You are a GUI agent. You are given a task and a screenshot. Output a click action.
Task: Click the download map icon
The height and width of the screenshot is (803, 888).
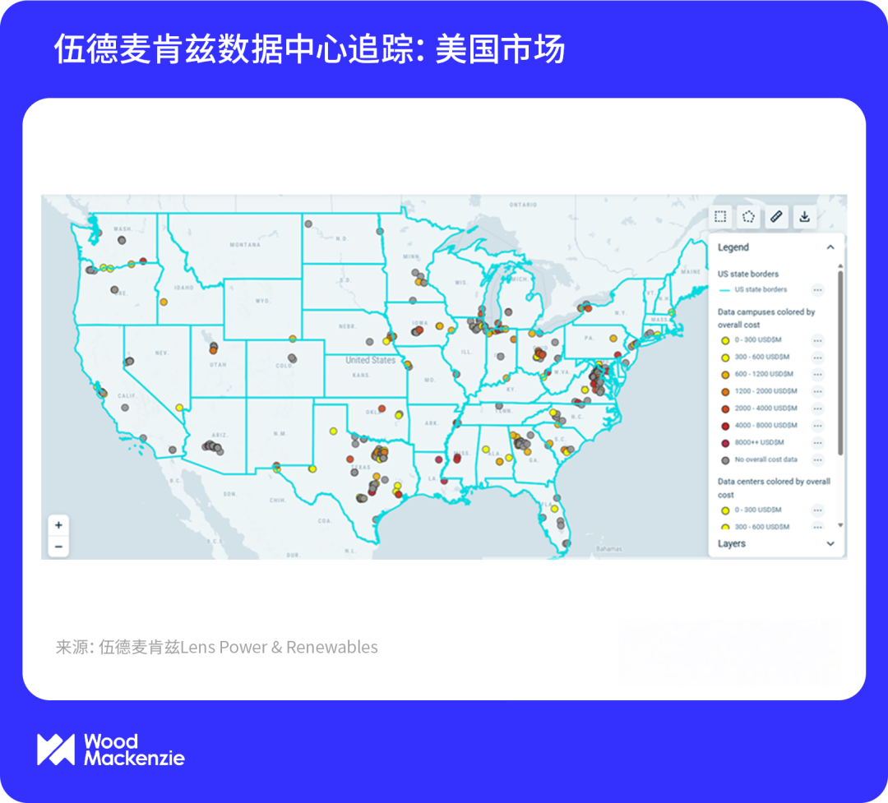[804, 217]
